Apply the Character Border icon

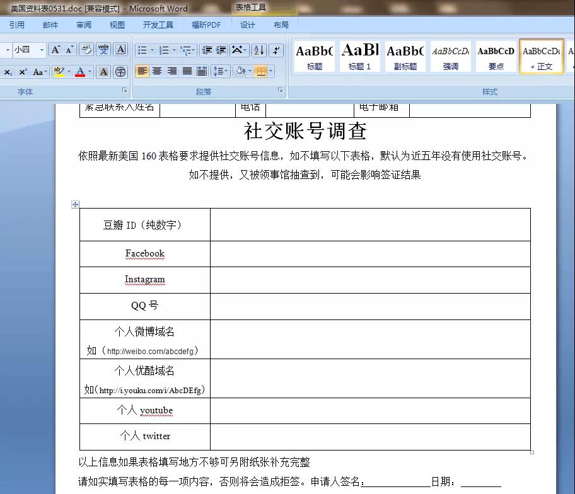click(x=120, y=50)
